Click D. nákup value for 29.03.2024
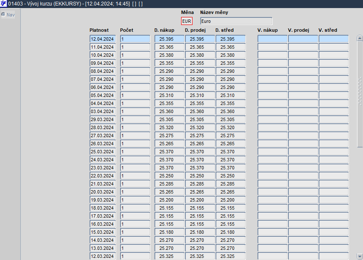The width and height of the screenshot is (363, 260). (x=170, y=119)
